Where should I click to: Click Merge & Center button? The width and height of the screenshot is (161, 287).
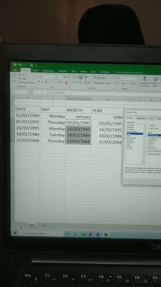click(102, 83)
